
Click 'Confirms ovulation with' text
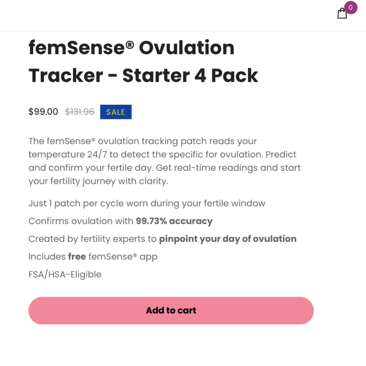point(81,221)
